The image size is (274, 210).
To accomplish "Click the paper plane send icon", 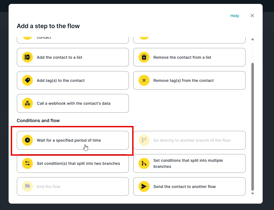I will [x=144, y=187].
